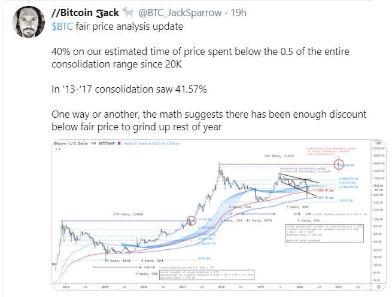Click the 2021 label on time axis

point(338,289)
